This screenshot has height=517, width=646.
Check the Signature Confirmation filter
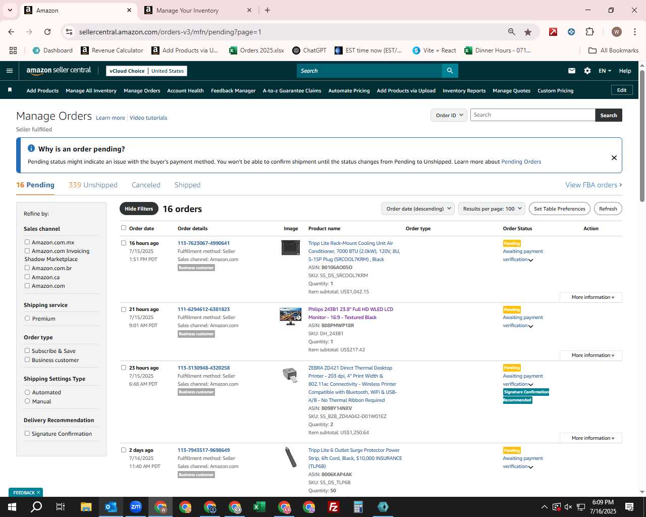pos(27,433)
